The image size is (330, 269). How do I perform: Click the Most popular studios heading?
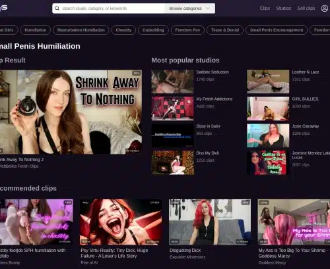point(185,60)
